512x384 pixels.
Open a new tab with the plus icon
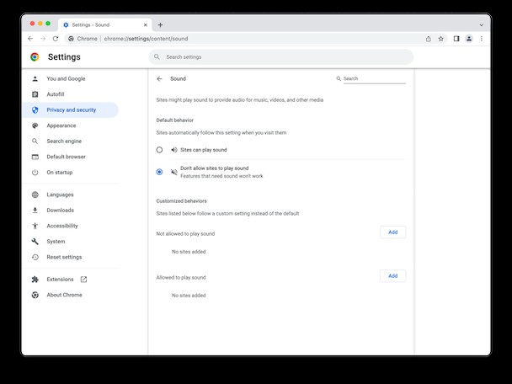(160, 24)
